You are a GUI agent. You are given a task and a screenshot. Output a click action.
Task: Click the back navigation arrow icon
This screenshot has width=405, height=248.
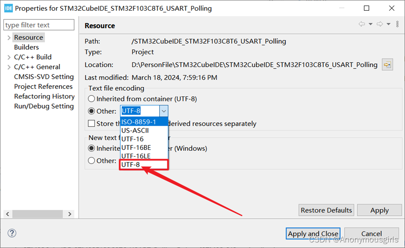(x=362, y=24)
